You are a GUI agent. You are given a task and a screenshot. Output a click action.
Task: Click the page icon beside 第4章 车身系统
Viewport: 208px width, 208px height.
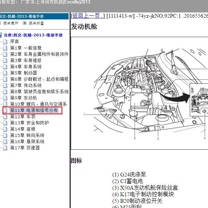[5, 67]
